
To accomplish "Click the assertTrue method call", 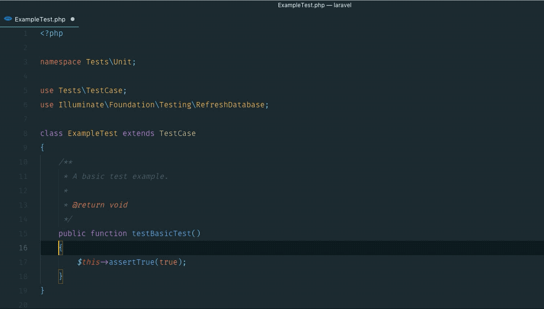I will 131,262.
